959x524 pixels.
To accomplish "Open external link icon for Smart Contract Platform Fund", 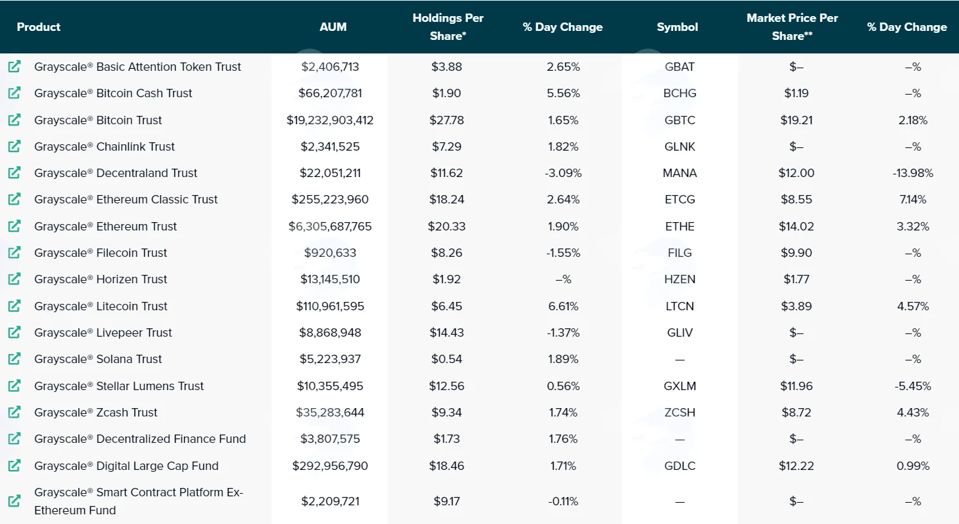I will tap(14, 501).
